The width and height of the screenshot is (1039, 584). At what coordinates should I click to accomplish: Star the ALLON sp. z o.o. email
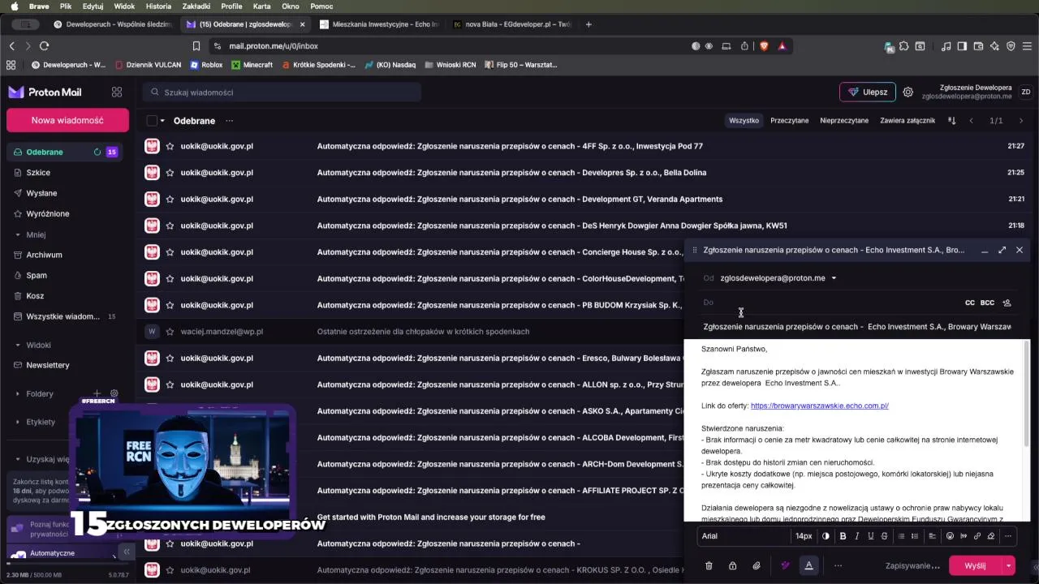(x=170, y=384)
